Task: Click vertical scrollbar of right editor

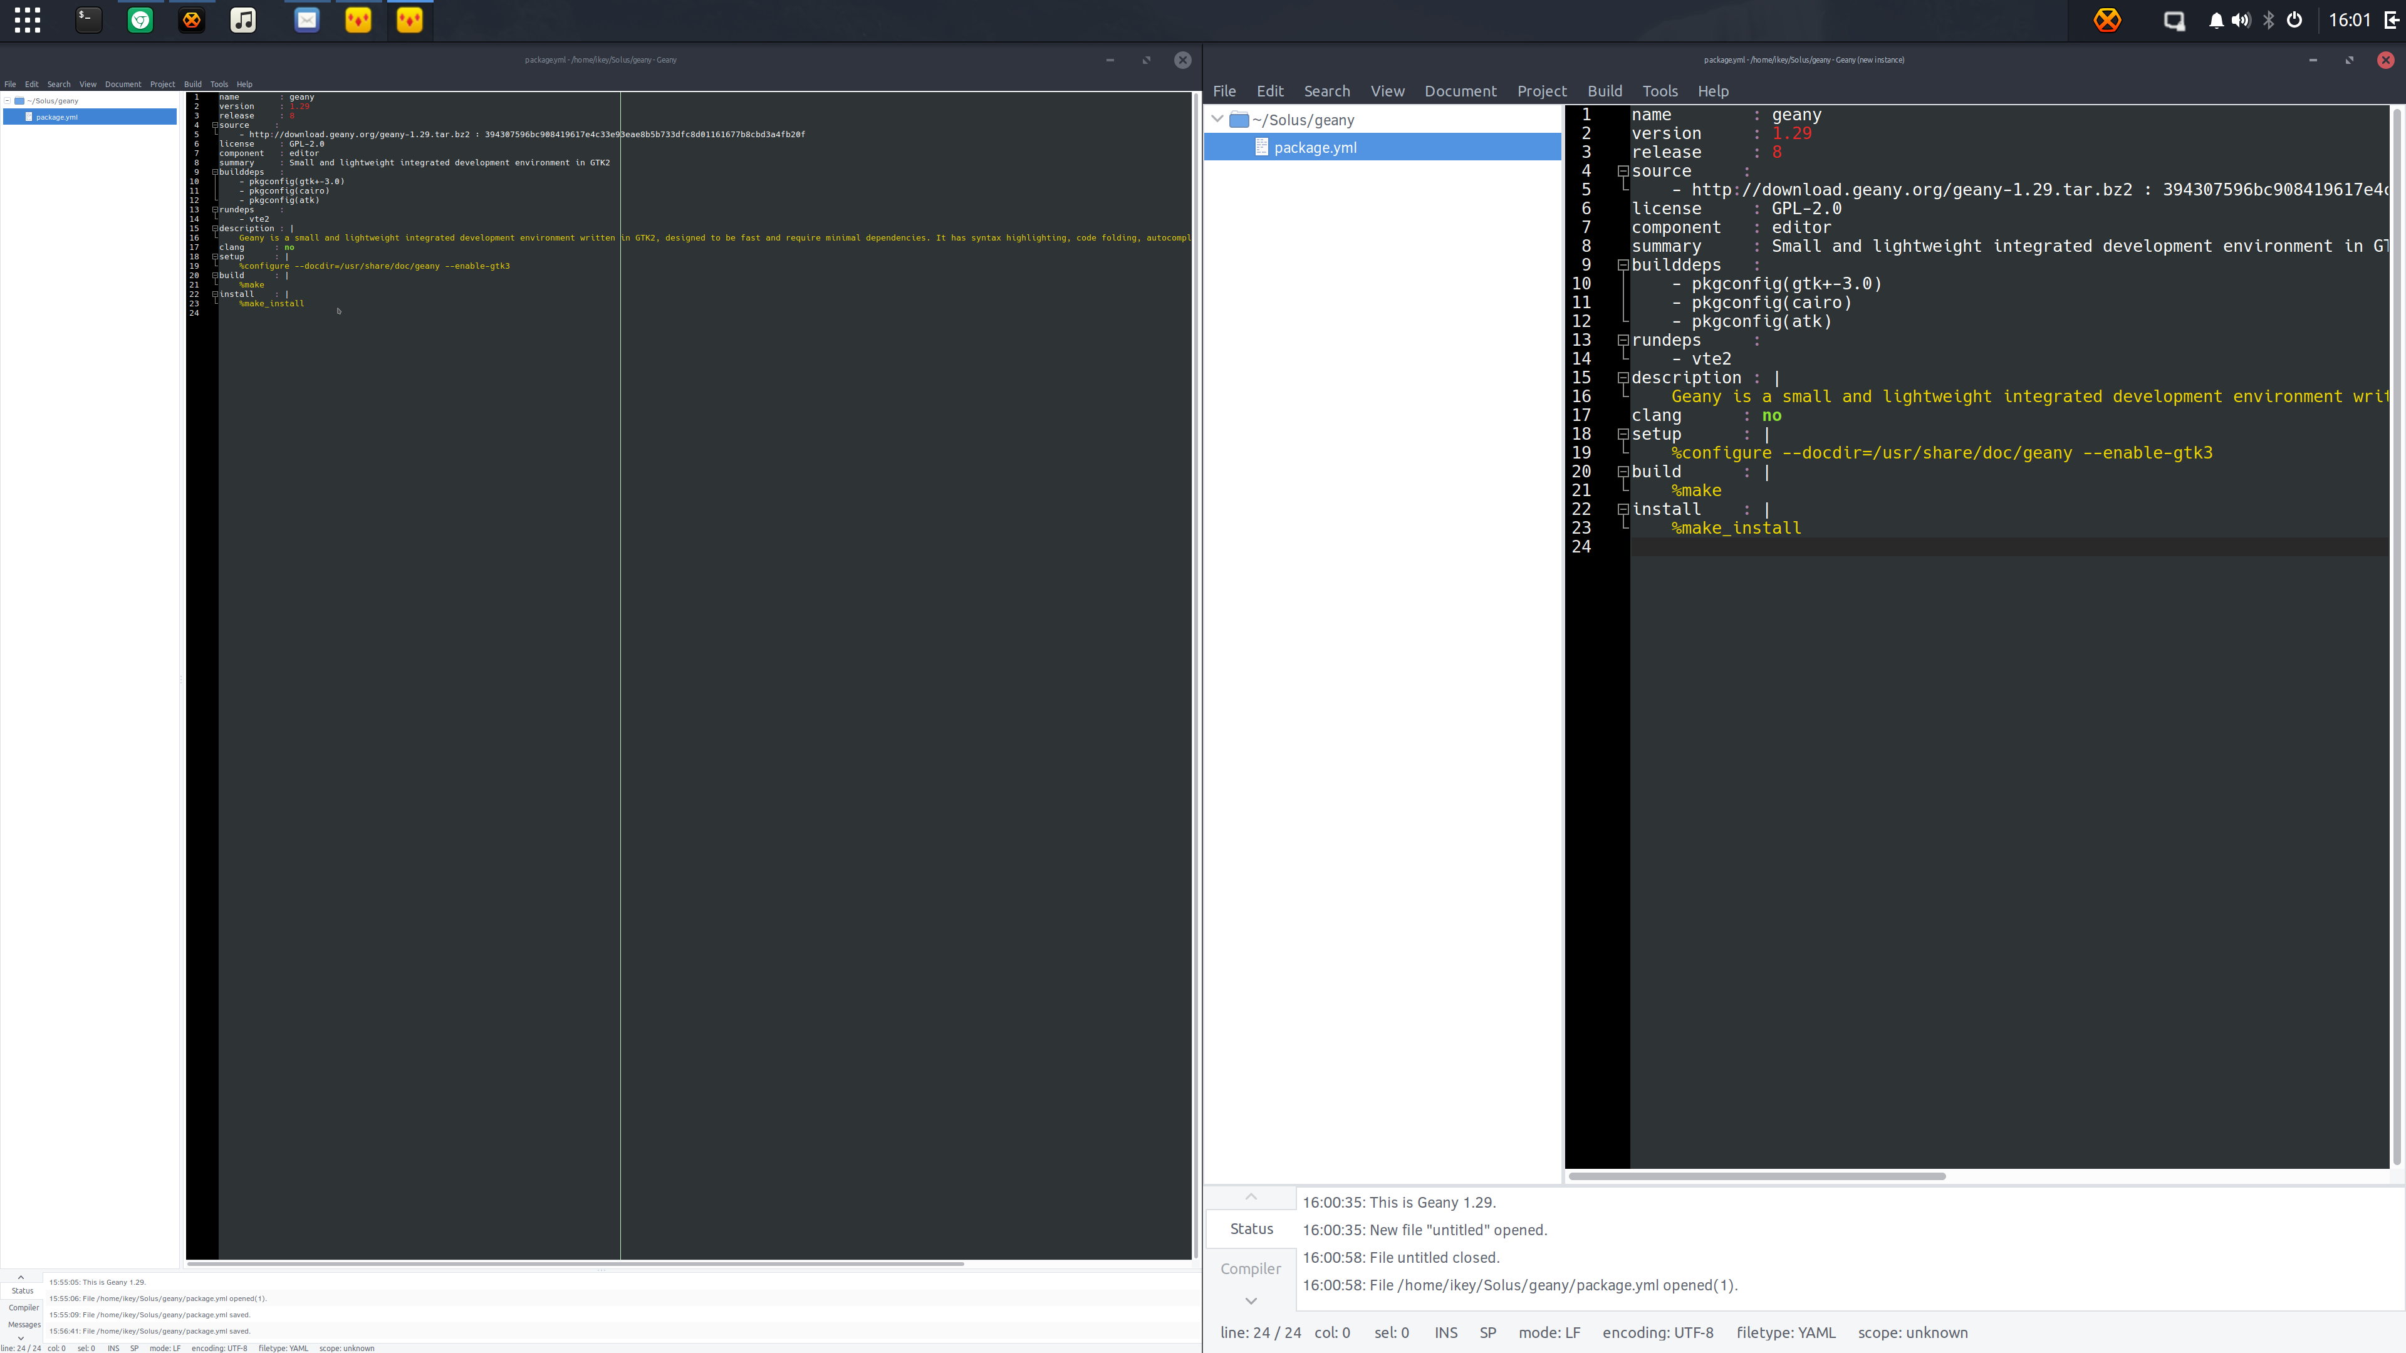Action: [2397, 637]
